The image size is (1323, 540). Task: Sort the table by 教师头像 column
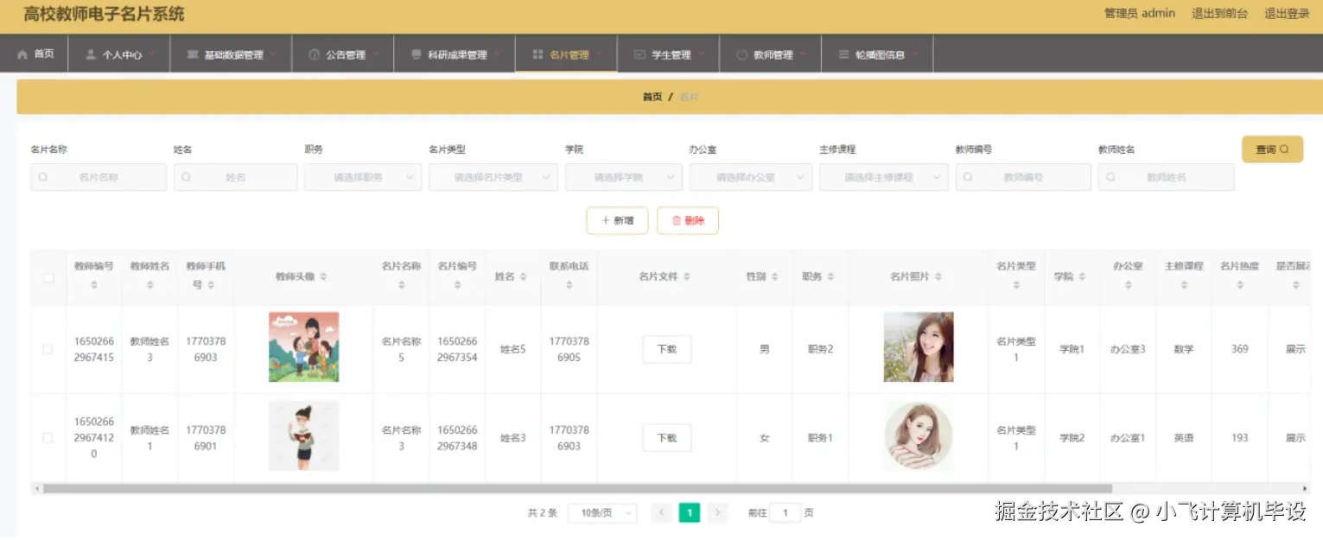click(x=324, y=276)
